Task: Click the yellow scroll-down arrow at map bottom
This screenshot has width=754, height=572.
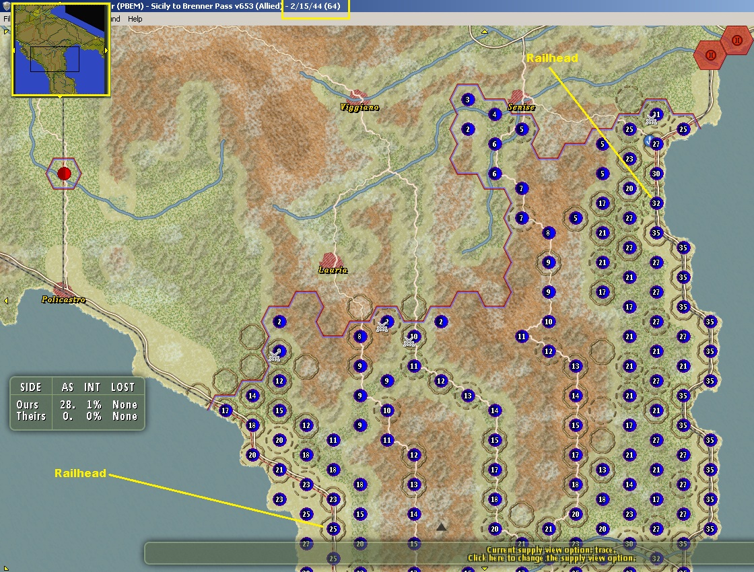Action: (485, 569)
